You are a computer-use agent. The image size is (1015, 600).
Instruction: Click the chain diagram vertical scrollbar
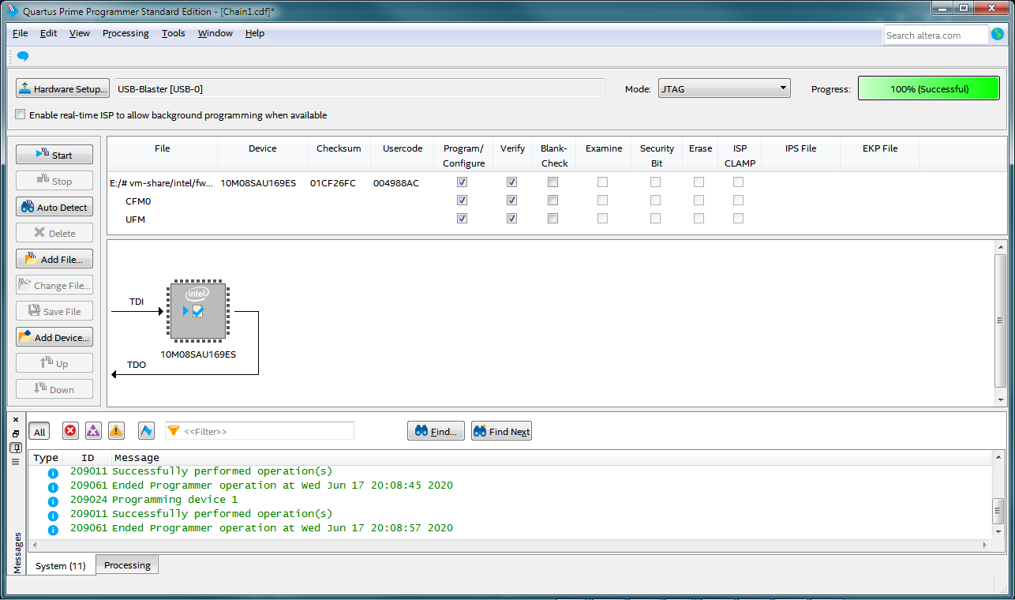(x=1001, y=324)
